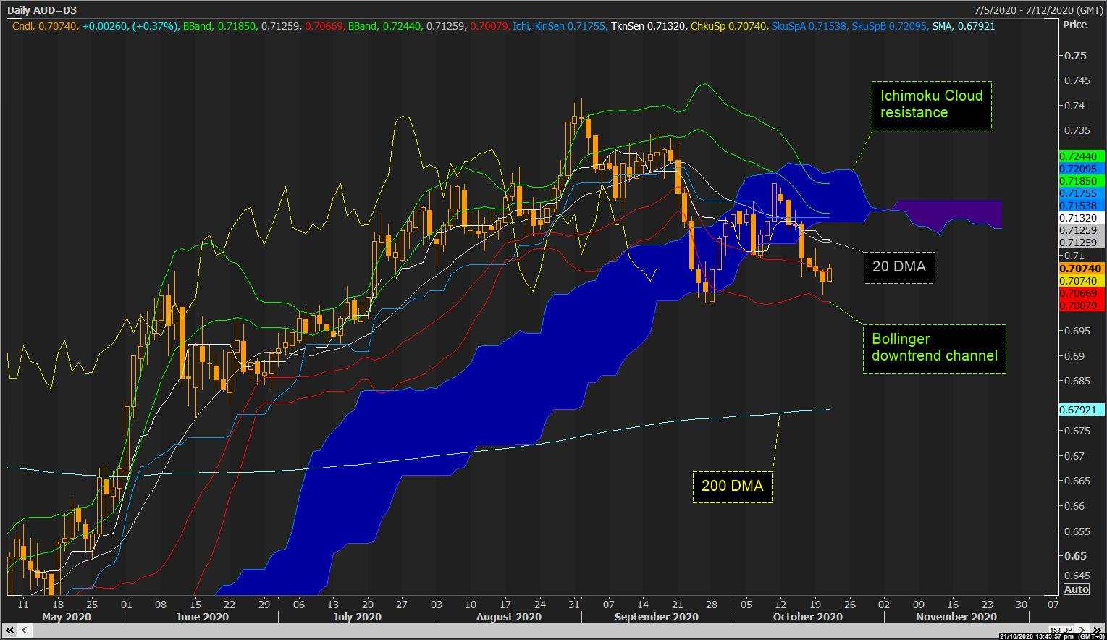1107x640 pixels.
Task: Select the KinSen 0.71755 legend entry
Action: tap(571, 26)
